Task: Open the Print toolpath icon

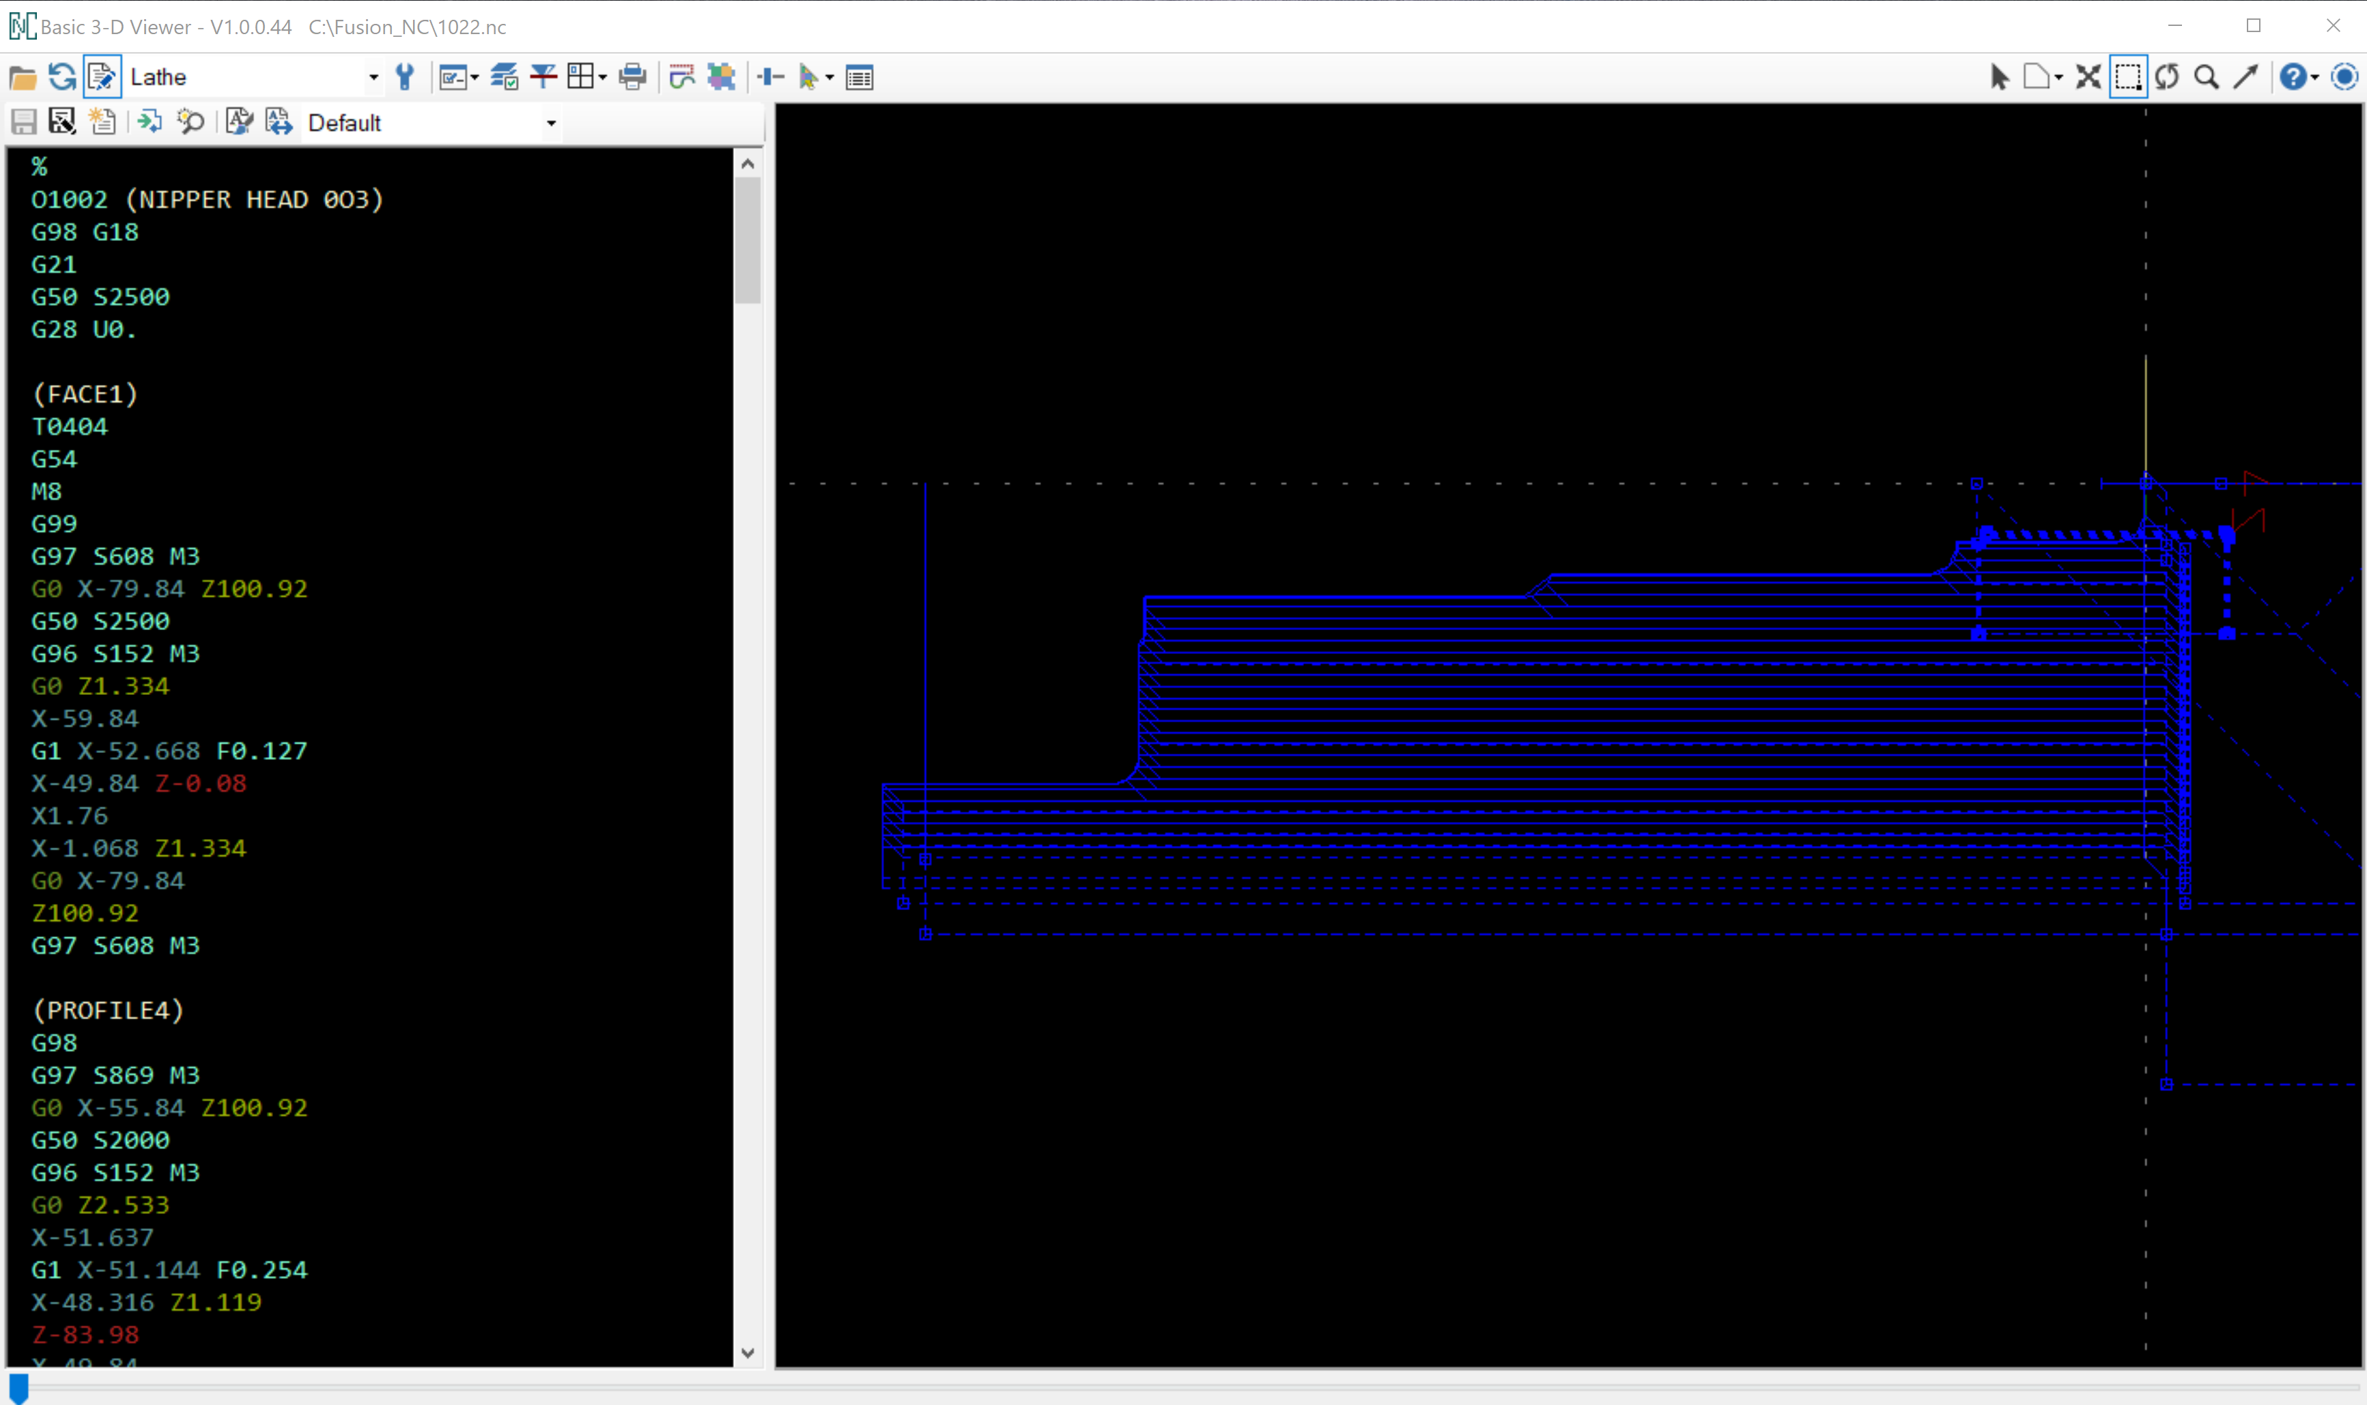Action: (632, 76)
